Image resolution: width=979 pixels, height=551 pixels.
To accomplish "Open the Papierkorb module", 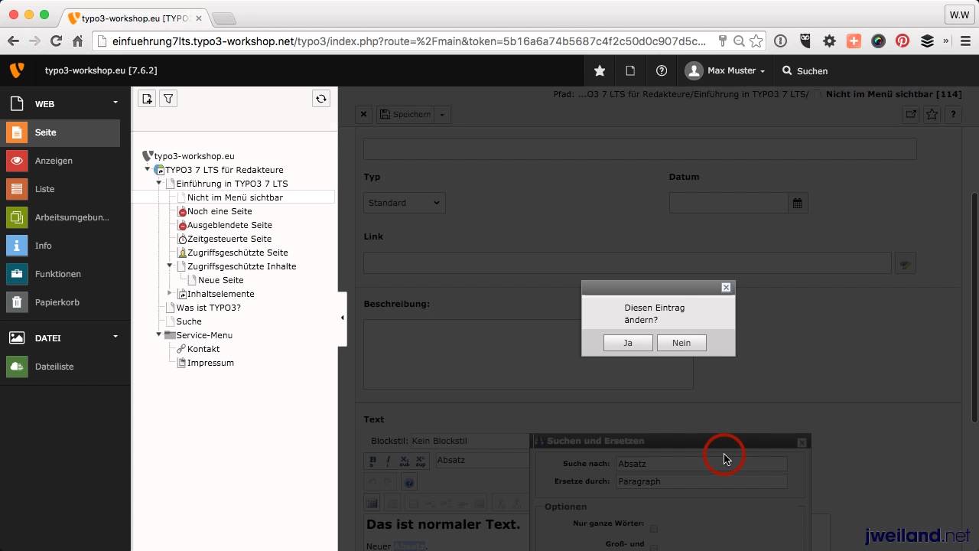I will coord(60,302).
